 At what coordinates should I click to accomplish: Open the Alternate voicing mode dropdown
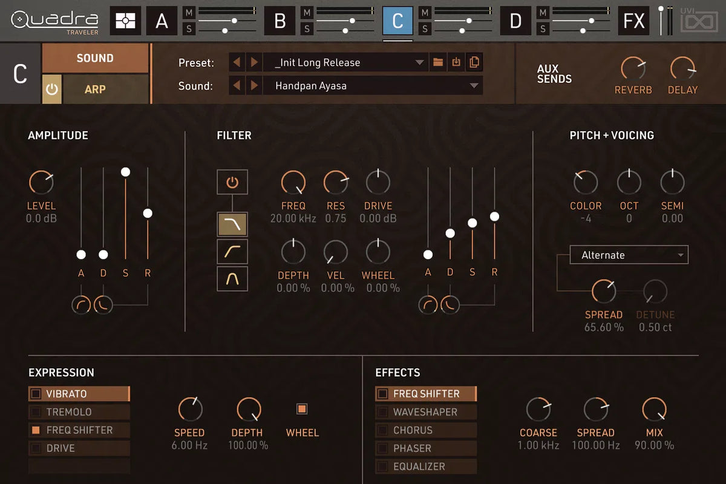tap(629, 255)
